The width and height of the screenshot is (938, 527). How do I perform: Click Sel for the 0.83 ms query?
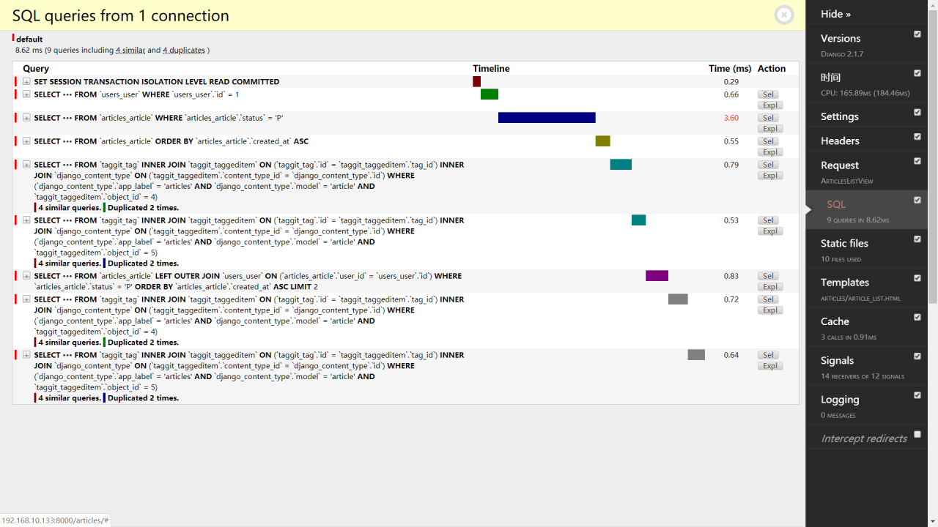(x=768, y=276)
